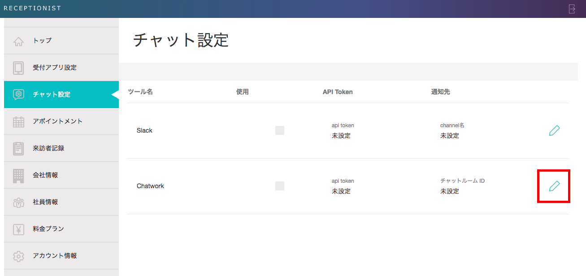Enable the Slack 使用 checkbox
This screenshot has height=276, width=586.
click(x=280, y=130)
